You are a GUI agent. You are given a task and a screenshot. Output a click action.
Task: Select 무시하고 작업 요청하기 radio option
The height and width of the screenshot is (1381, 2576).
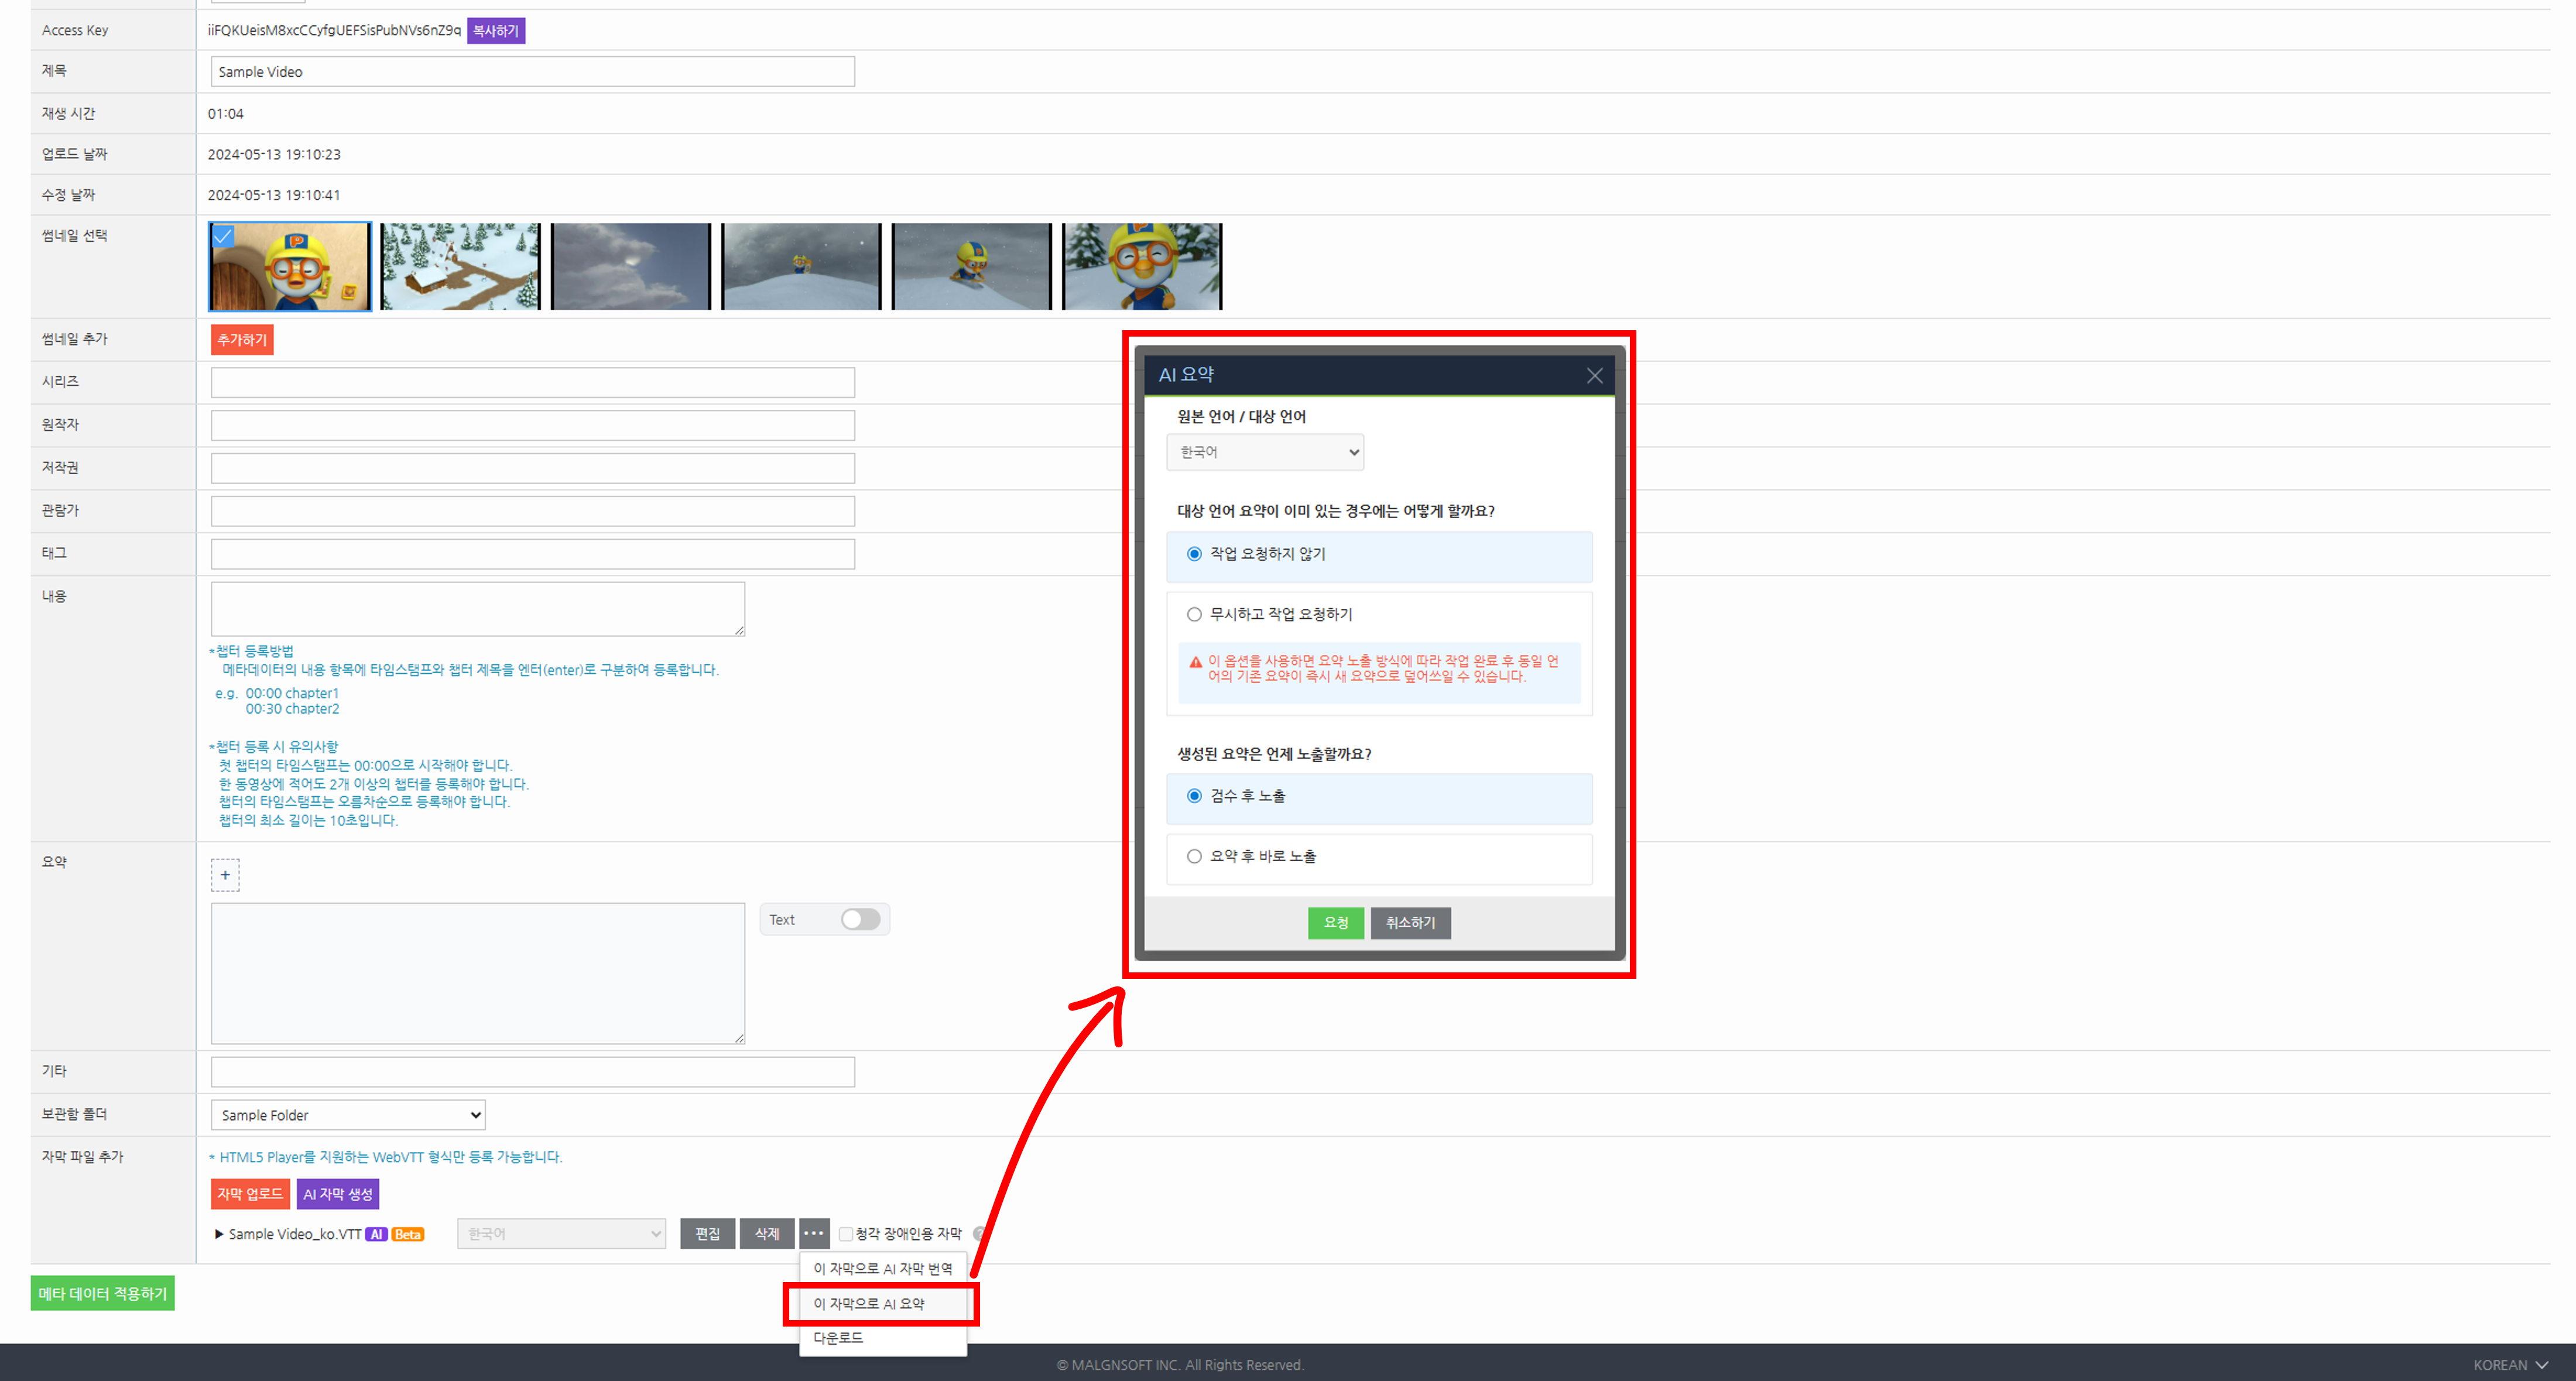pos(1194,614)
